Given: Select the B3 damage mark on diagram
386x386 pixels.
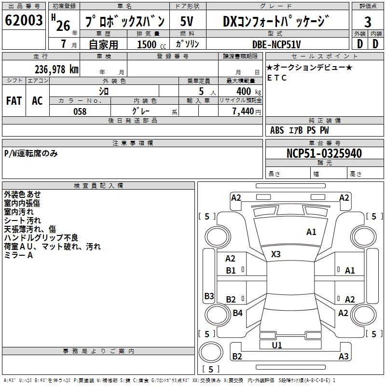Looking at the screenshot, I should pos(209,296).
